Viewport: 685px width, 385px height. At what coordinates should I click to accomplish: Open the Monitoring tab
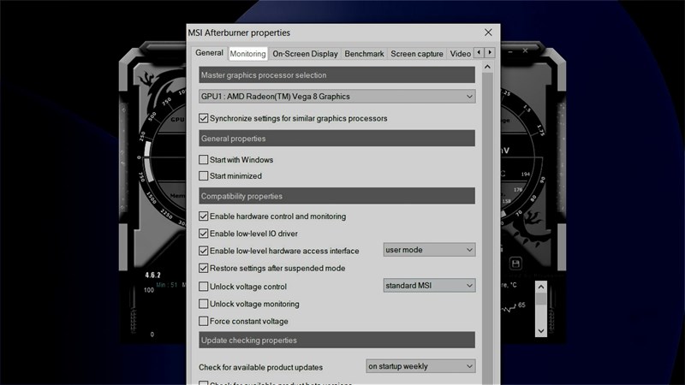tap(247, 54)
